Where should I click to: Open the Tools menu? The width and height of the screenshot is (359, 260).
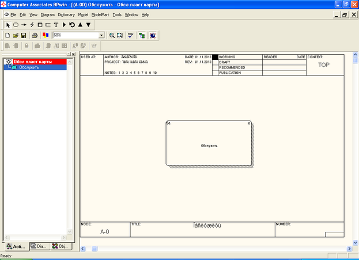117,14
